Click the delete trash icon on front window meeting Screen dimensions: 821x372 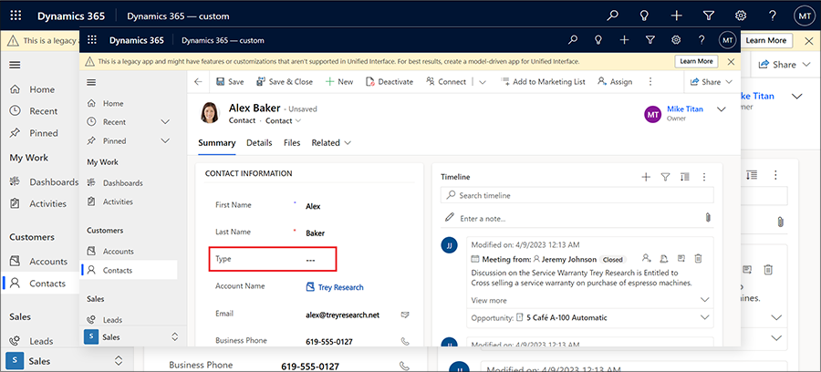698,258
